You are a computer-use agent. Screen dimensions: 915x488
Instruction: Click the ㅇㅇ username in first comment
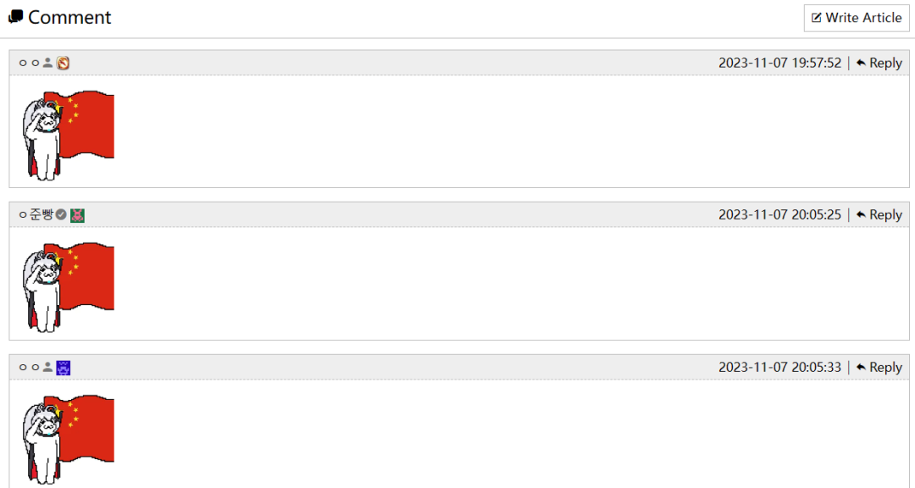(29, 63)
